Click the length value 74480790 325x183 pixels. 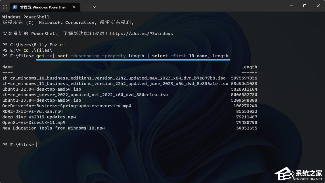click(247, 122)
